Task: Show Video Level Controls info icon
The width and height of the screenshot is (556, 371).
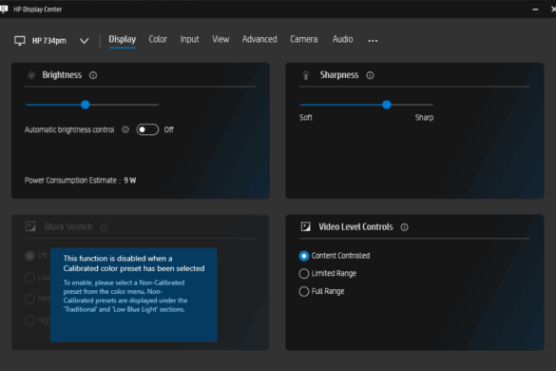Action: pos(404,227)
